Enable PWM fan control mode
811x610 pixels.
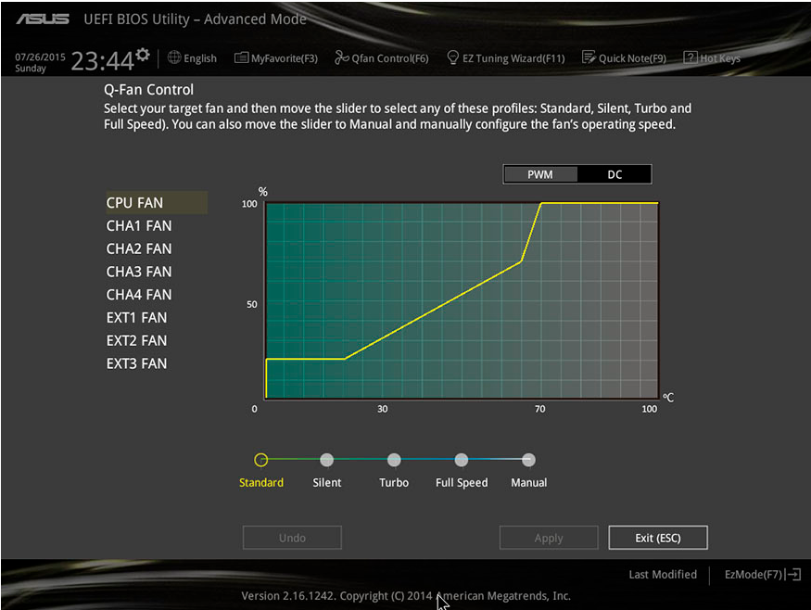(540, 173)
